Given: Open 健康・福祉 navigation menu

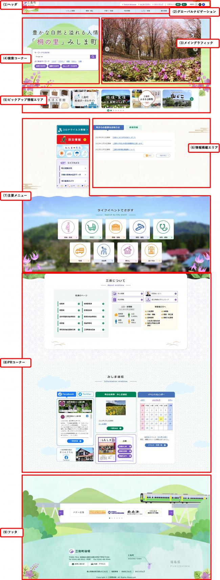Looking at the screenshot, I should (x=90, y=11).
